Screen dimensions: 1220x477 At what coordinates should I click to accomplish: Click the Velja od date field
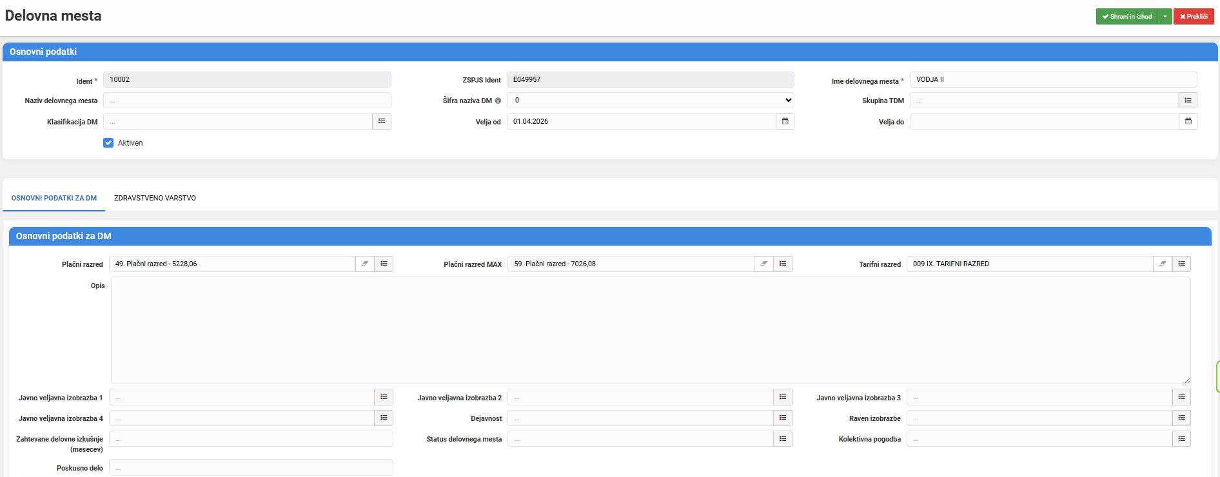pyautogui.click(x=642, y=121)
